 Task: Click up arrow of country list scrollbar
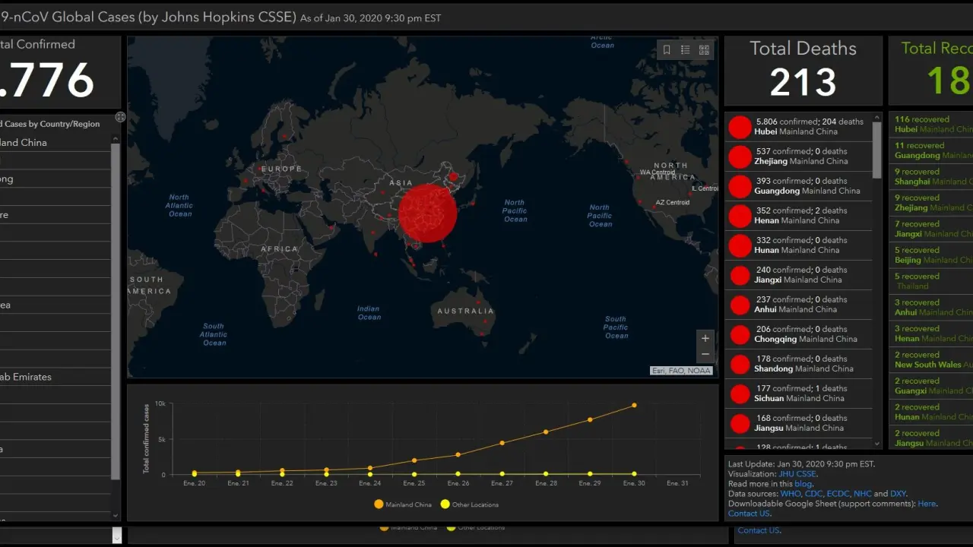point(116,139)
